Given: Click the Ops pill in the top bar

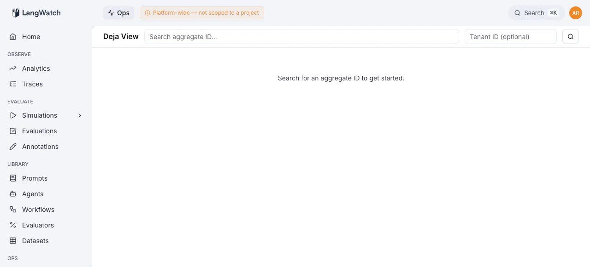Looking at the screenshot, I should click(118, 12).
